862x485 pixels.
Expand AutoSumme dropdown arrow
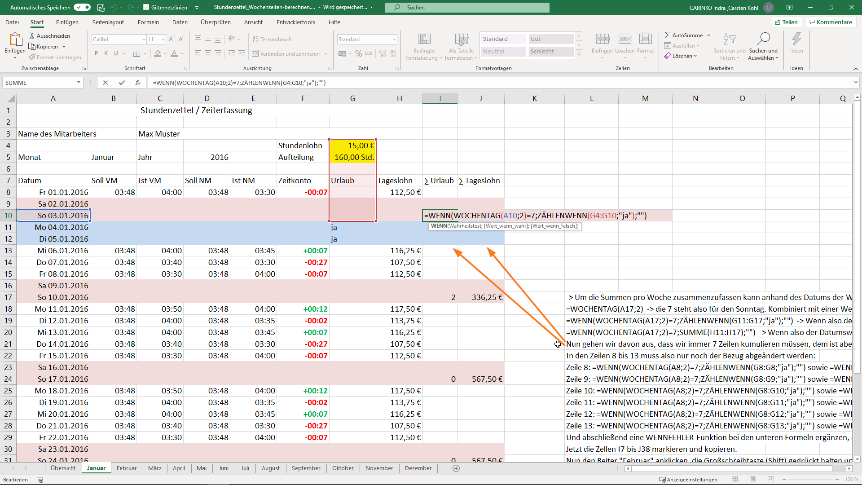click(708, 35)
